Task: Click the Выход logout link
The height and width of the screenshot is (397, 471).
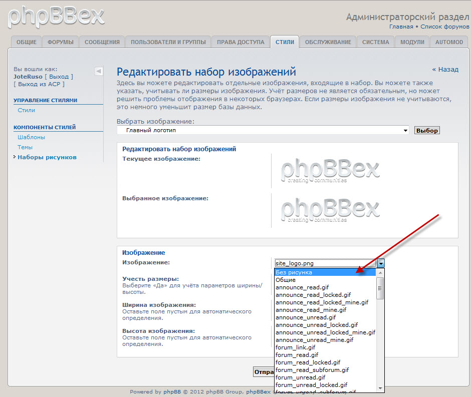Action: pos(59,77)
